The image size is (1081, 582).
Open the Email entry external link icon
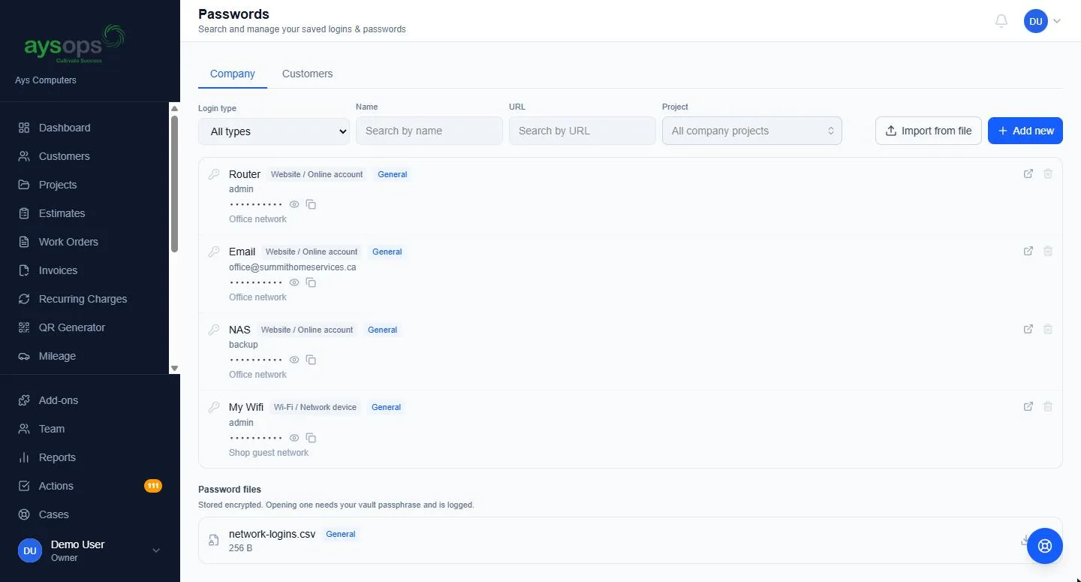(1028, 251)
